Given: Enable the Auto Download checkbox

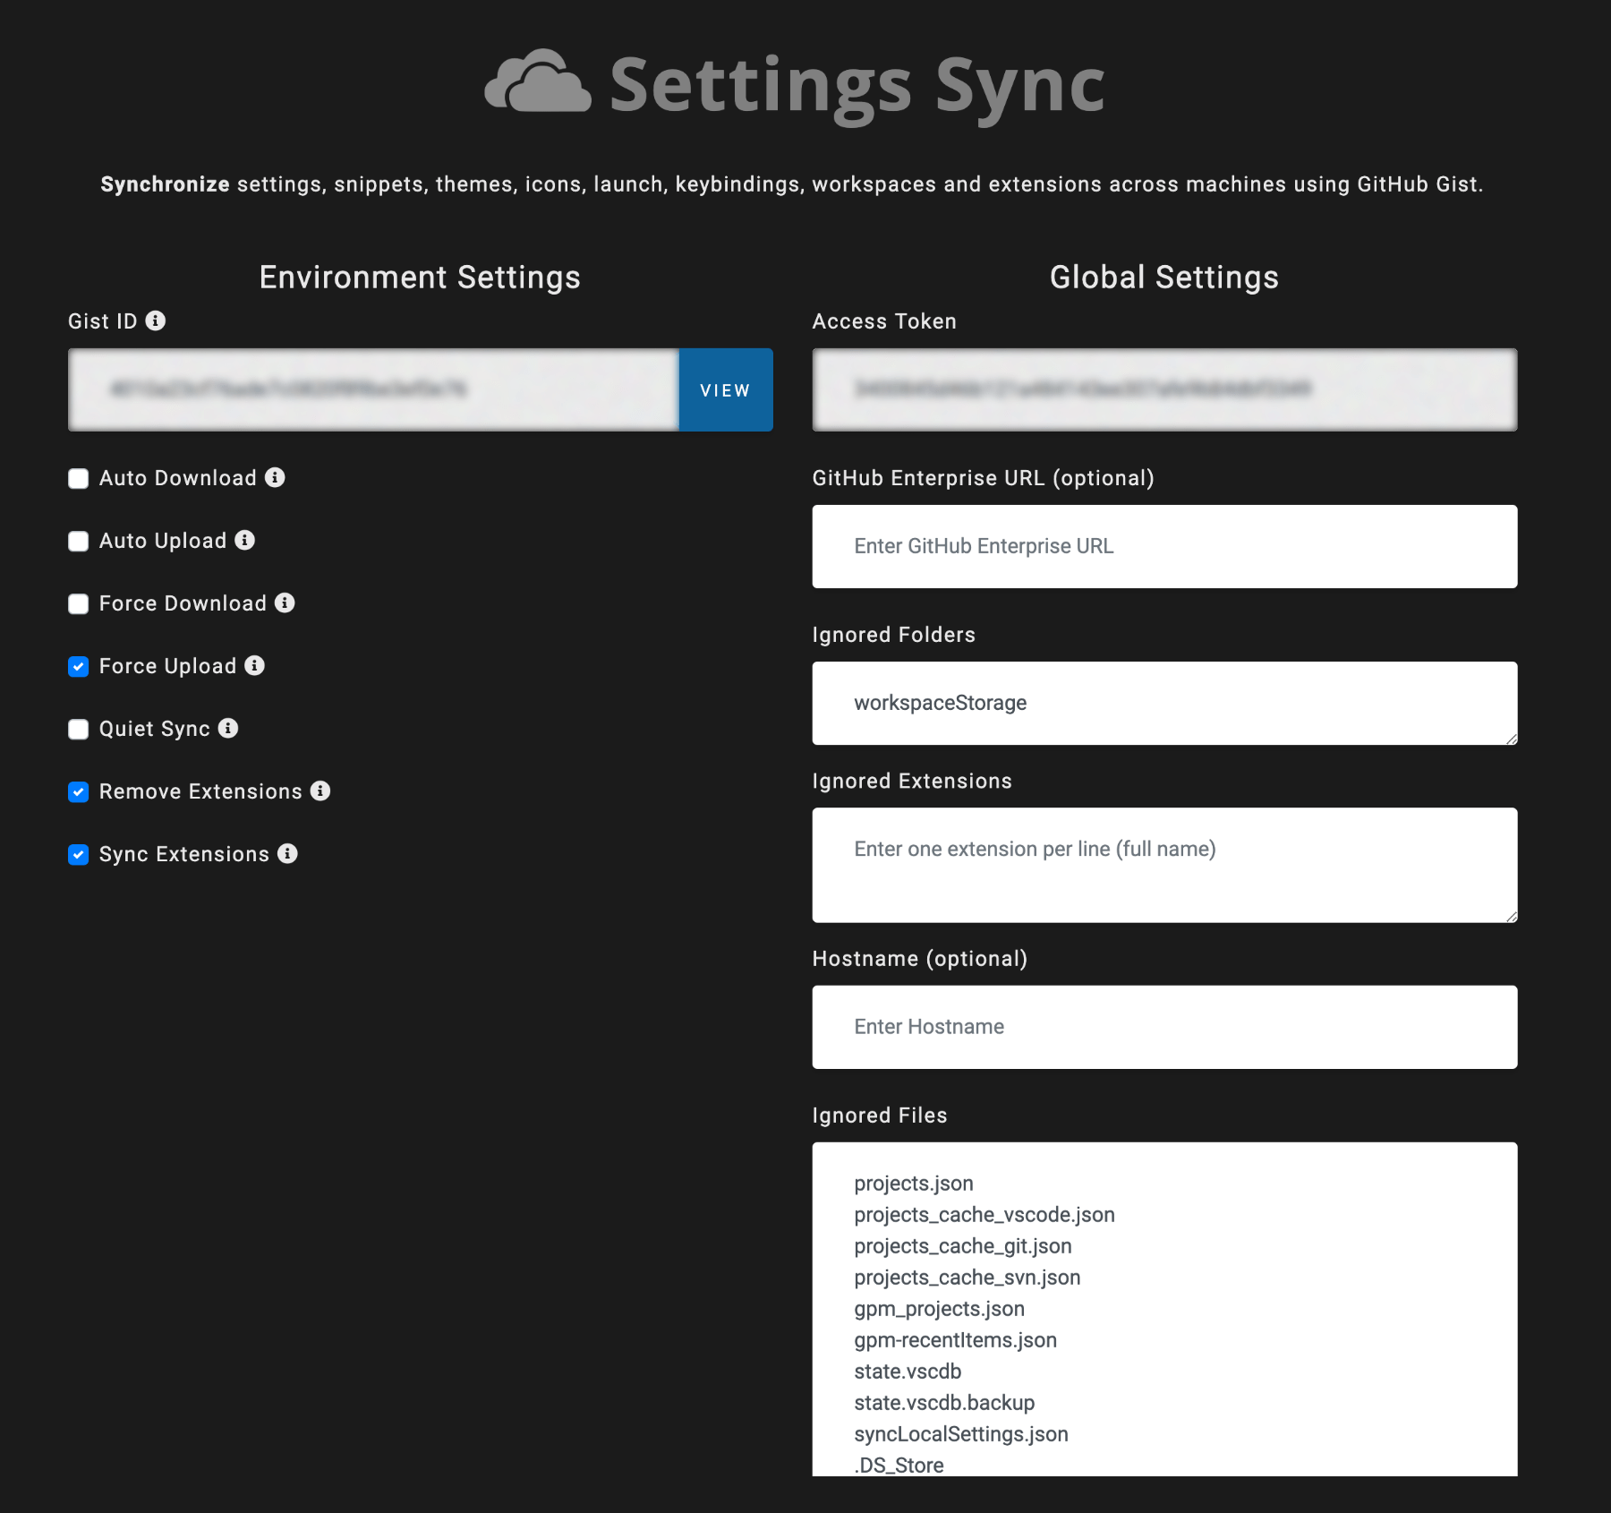Looking at the screenshot, I should pyautogui.click(x=78, y=478).
